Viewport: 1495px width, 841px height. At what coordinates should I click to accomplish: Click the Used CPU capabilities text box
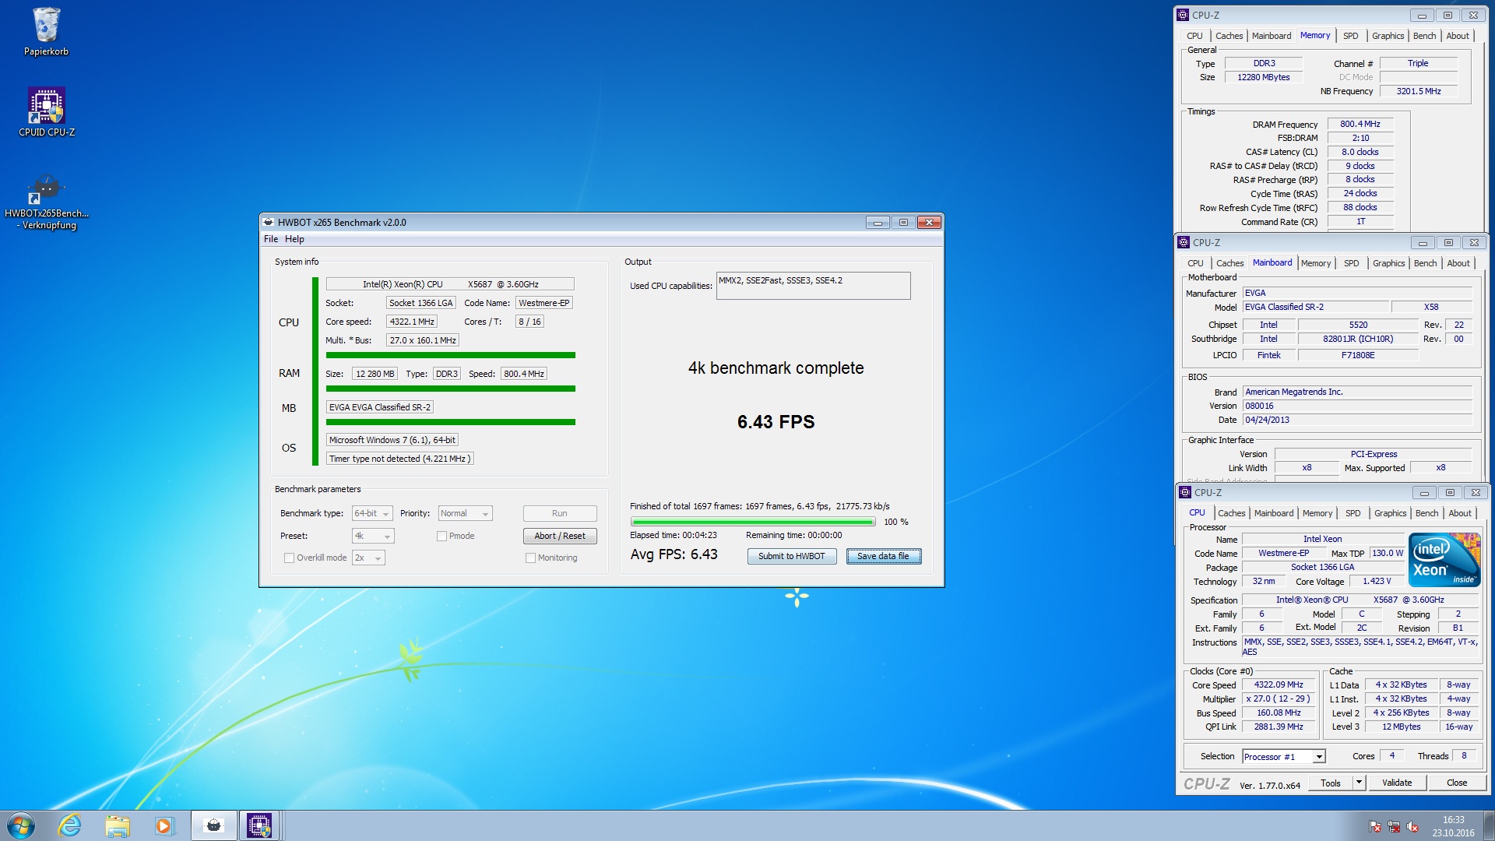click(813, 285)
